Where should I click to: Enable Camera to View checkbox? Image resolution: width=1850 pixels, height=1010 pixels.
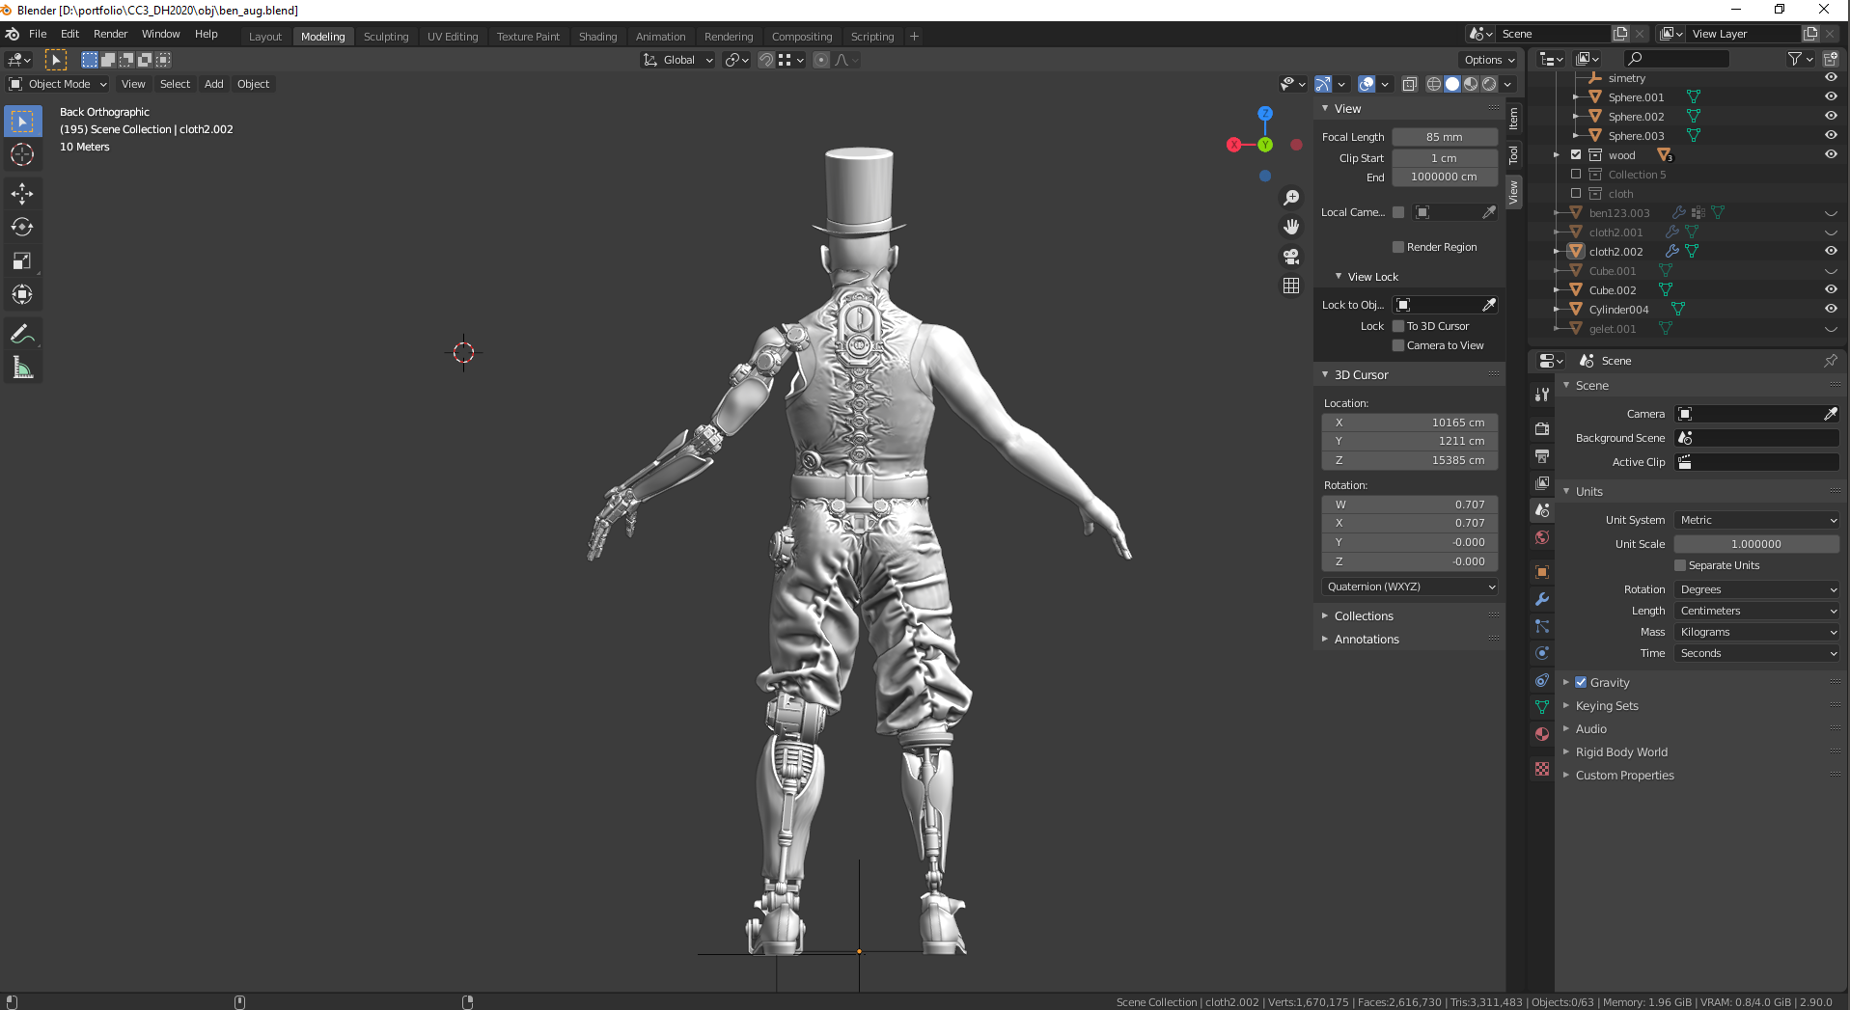click(x=1397, y=345)
